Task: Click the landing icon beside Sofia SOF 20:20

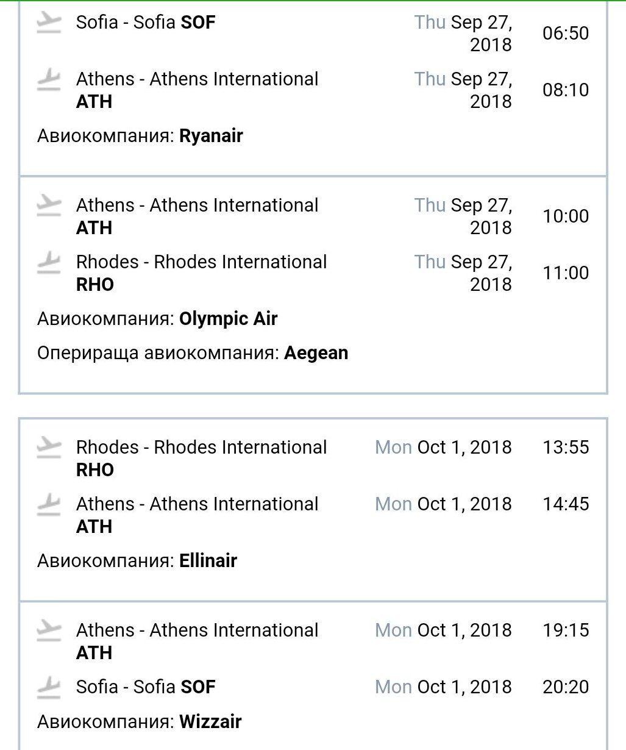Action: pos(49,688)
